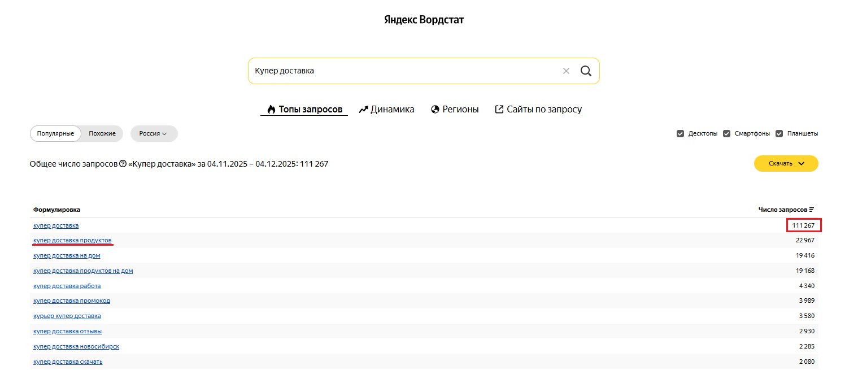Viewport: 858px width, 370px height.
Task: Switch to the Динамика tab
Action: click(x=392, y=108)
